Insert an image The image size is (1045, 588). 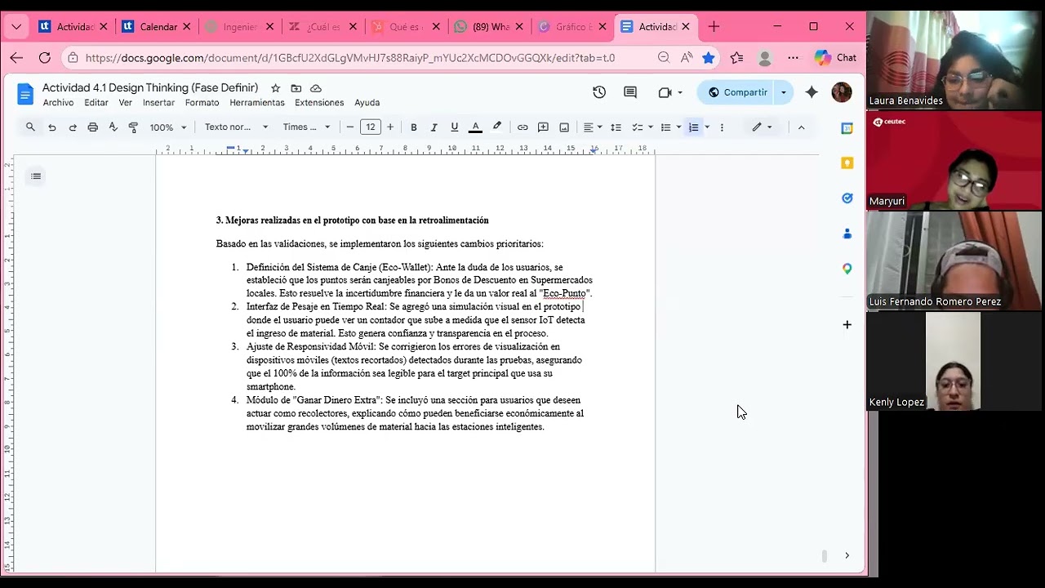click(x=564, y=127)
